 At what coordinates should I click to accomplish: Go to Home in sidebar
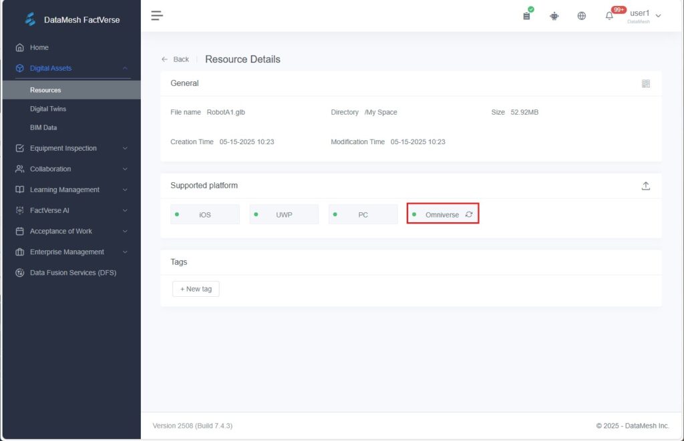(x=39, y=47)
